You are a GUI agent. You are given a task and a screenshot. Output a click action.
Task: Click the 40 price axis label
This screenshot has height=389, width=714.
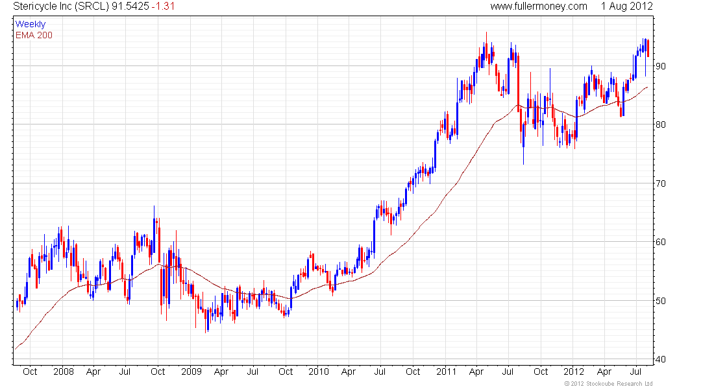[660, 359]
